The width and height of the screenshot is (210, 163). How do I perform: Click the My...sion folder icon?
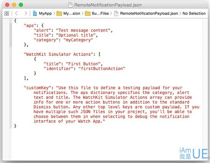tap(59, 13)
